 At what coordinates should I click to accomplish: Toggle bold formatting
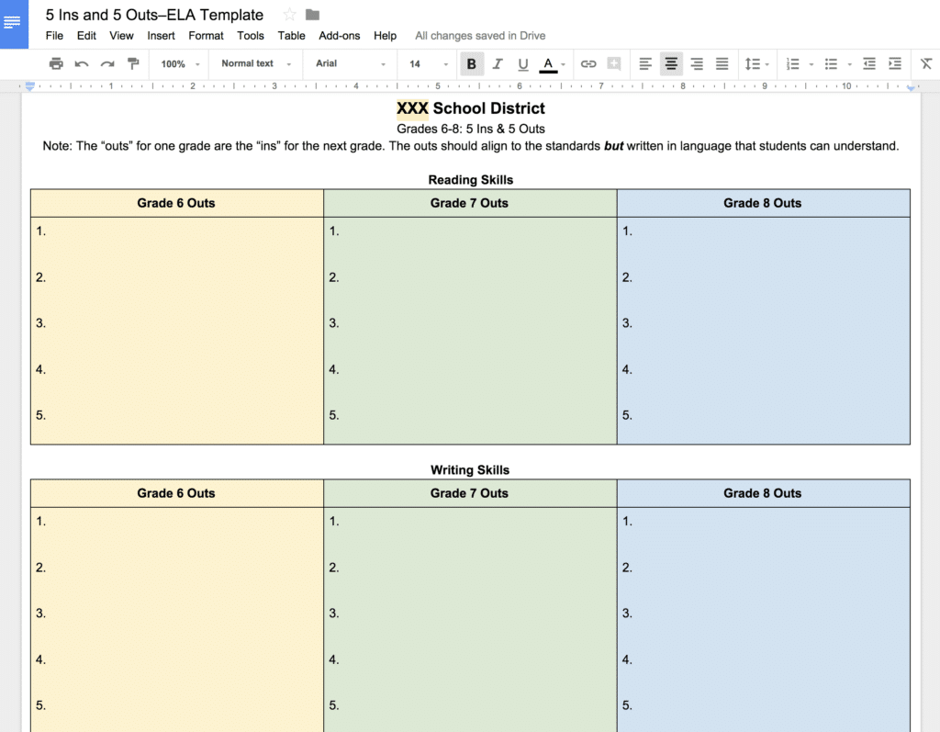(x=471, y=63)
